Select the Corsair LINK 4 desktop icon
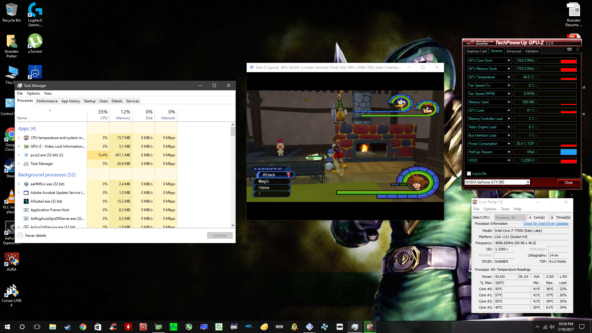 (x=12, y=295)
